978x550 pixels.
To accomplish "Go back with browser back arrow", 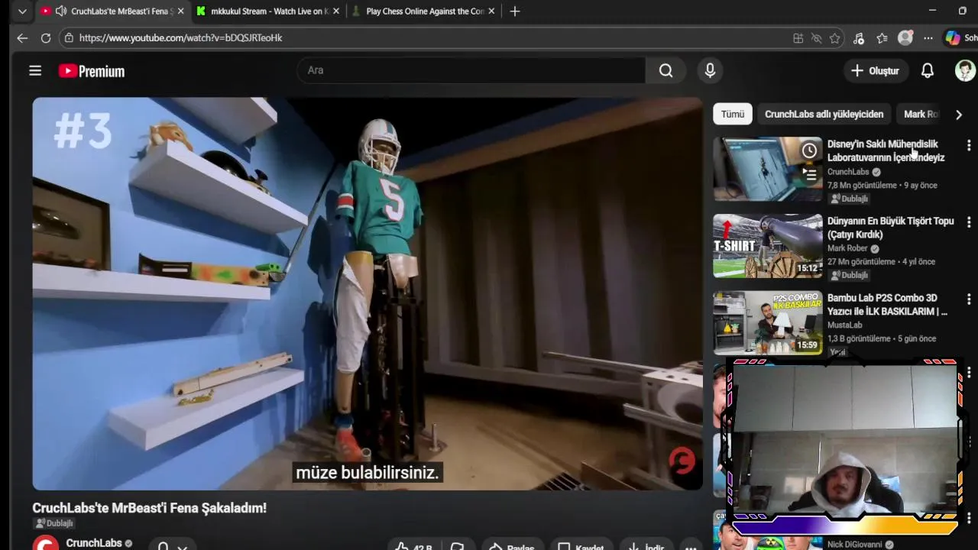I will (22, 37).
